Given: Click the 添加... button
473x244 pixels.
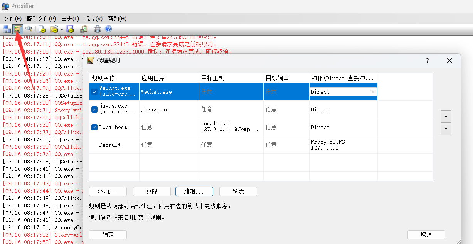Looking at the screenshot, I should (108, 192).
